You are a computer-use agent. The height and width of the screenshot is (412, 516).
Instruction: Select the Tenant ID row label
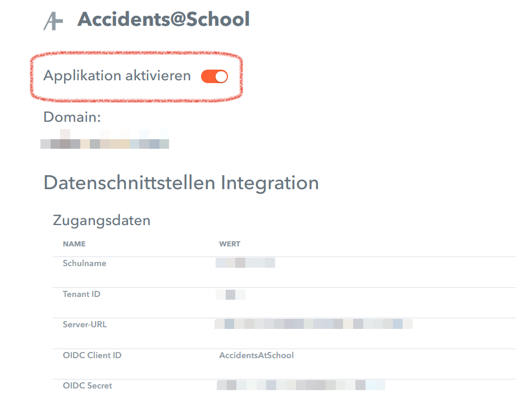click(81, 294)
